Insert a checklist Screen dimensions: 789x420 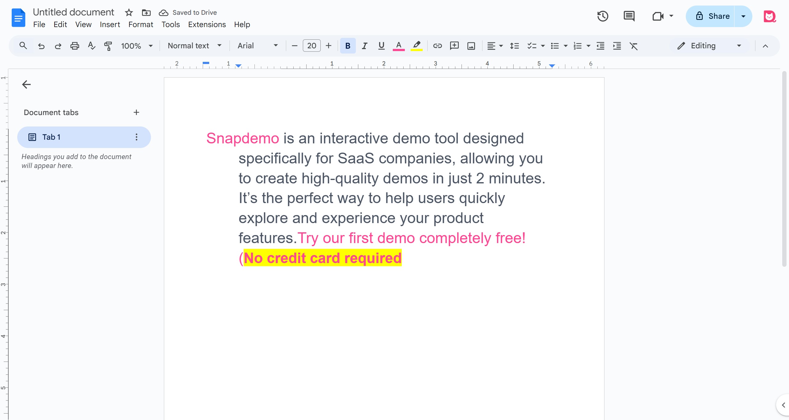tap(532, 46)
